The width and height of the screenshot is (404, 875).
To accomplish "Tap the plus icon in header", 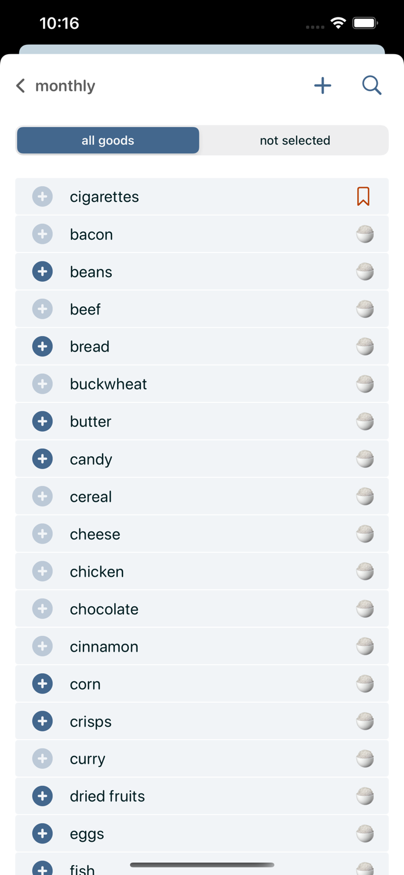I will click(x=322, y=86).
